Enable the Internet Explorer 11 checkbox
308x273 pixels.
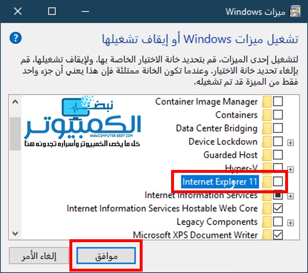click(x=278, y=181)
